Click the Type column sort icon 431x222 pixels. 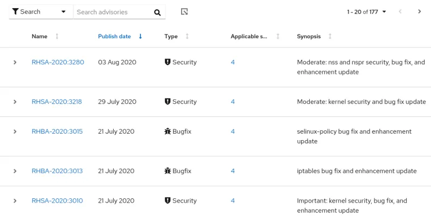(x=187, y=37)
